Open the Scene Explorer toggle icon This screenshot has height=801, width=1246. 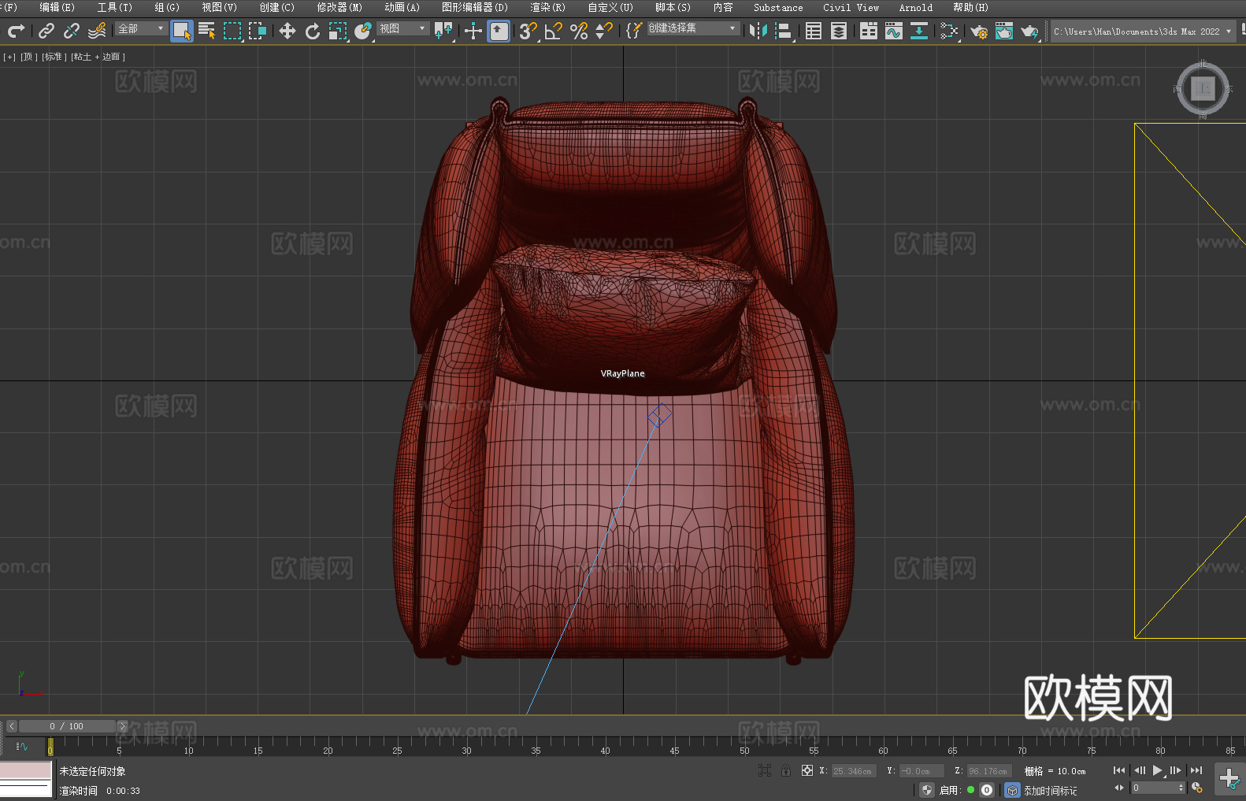(x=814, y=31)
